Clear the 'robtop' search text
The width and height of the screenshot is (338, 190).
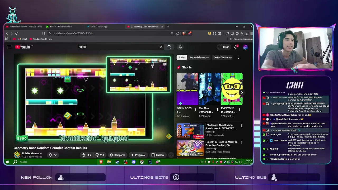[161, 47]
